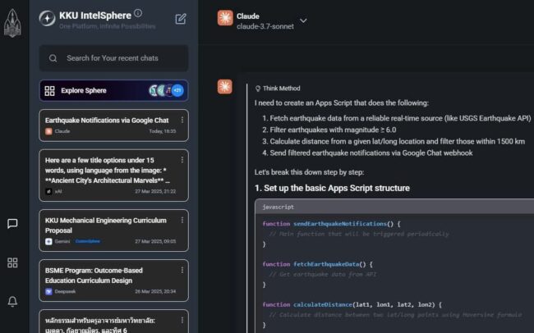Click the Explore Sphere button
This screenshot has width=534, height=333.
click(x=82, y=90)
